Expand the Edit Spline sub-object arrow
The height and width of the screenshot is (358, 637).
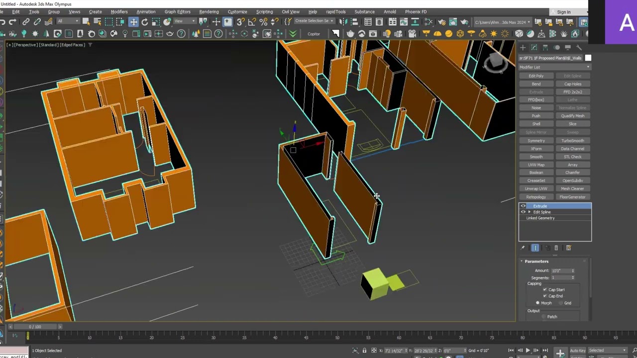pyautogui.click(x=530, y=212)
